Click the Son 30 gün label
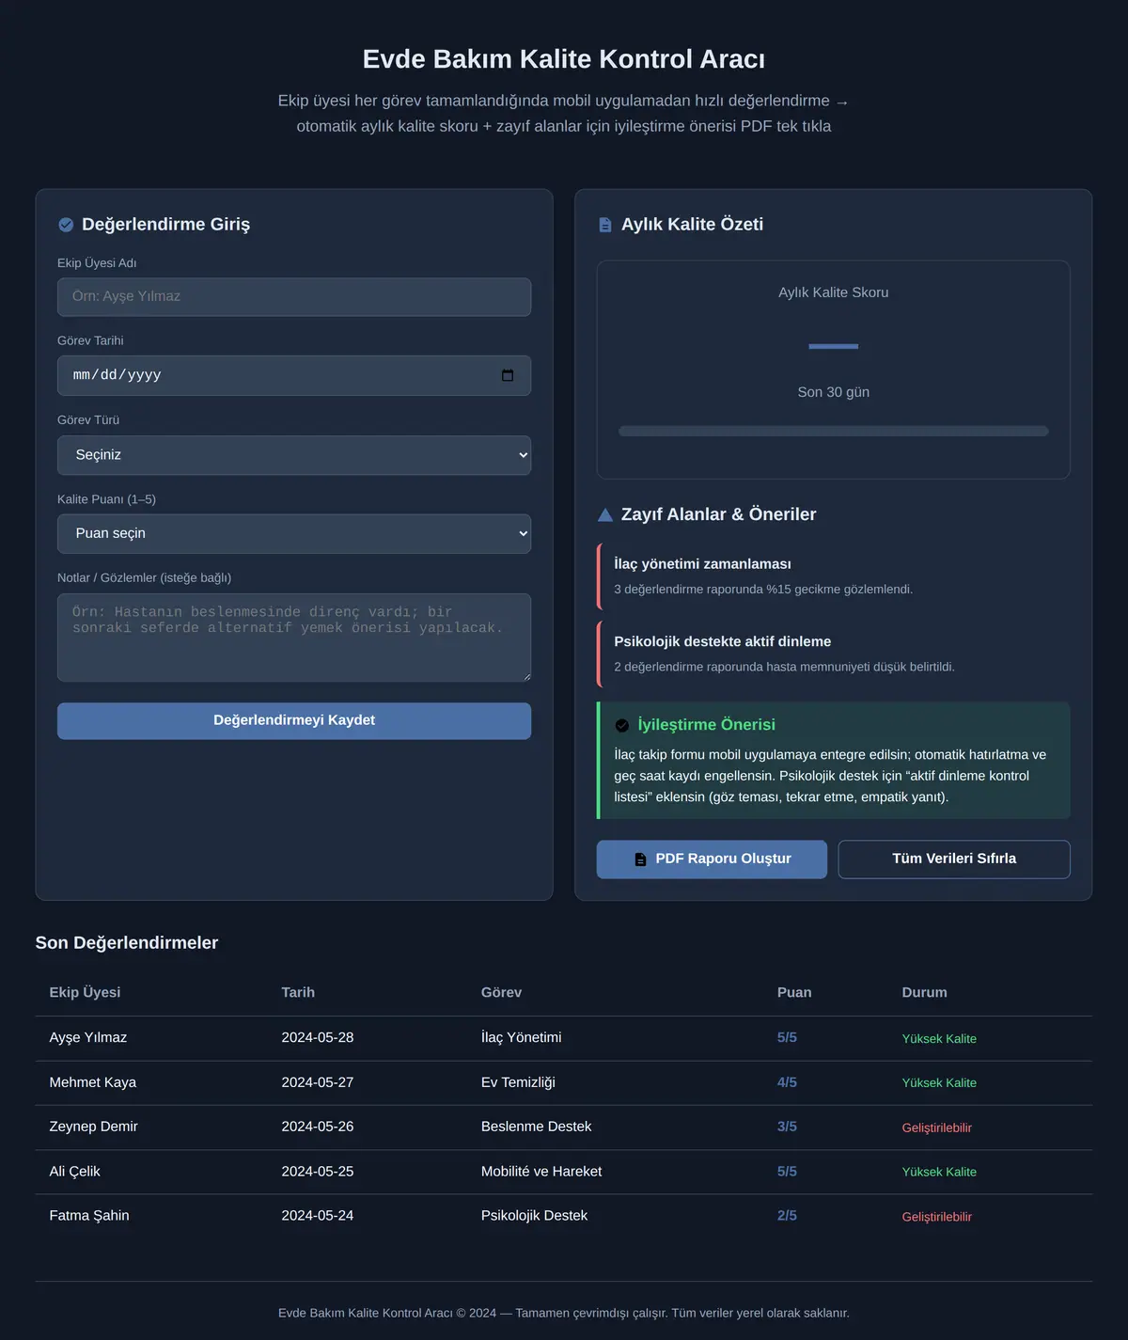Viewport: 1128px width, 1340px height. (x=834, y=392)
